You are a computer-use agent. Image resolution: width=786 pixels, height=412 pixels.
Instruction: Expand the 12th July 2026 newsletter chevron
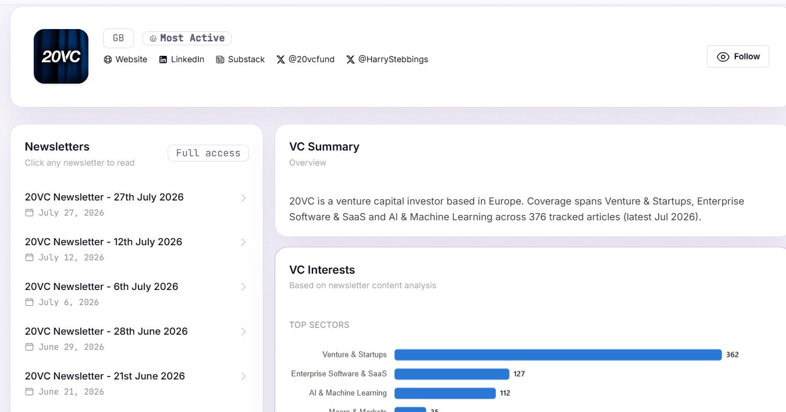[x=243, y=242]
